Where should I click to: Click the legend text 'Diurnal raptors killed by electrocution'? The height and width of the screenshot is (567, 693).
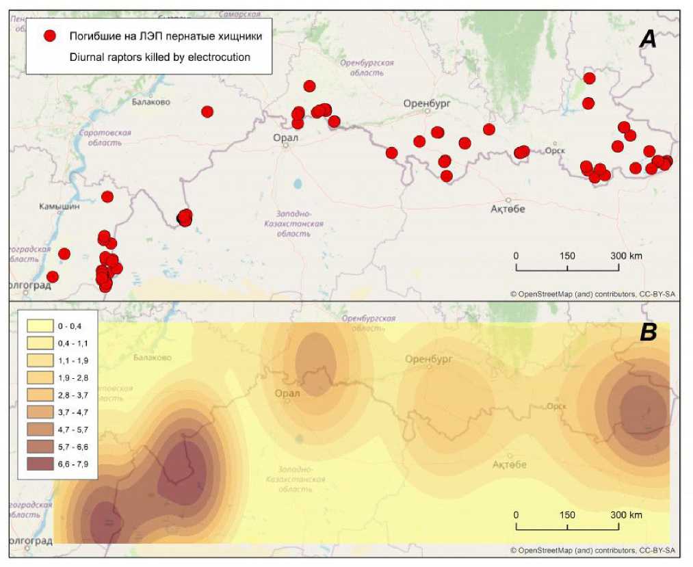pos(160,57)
